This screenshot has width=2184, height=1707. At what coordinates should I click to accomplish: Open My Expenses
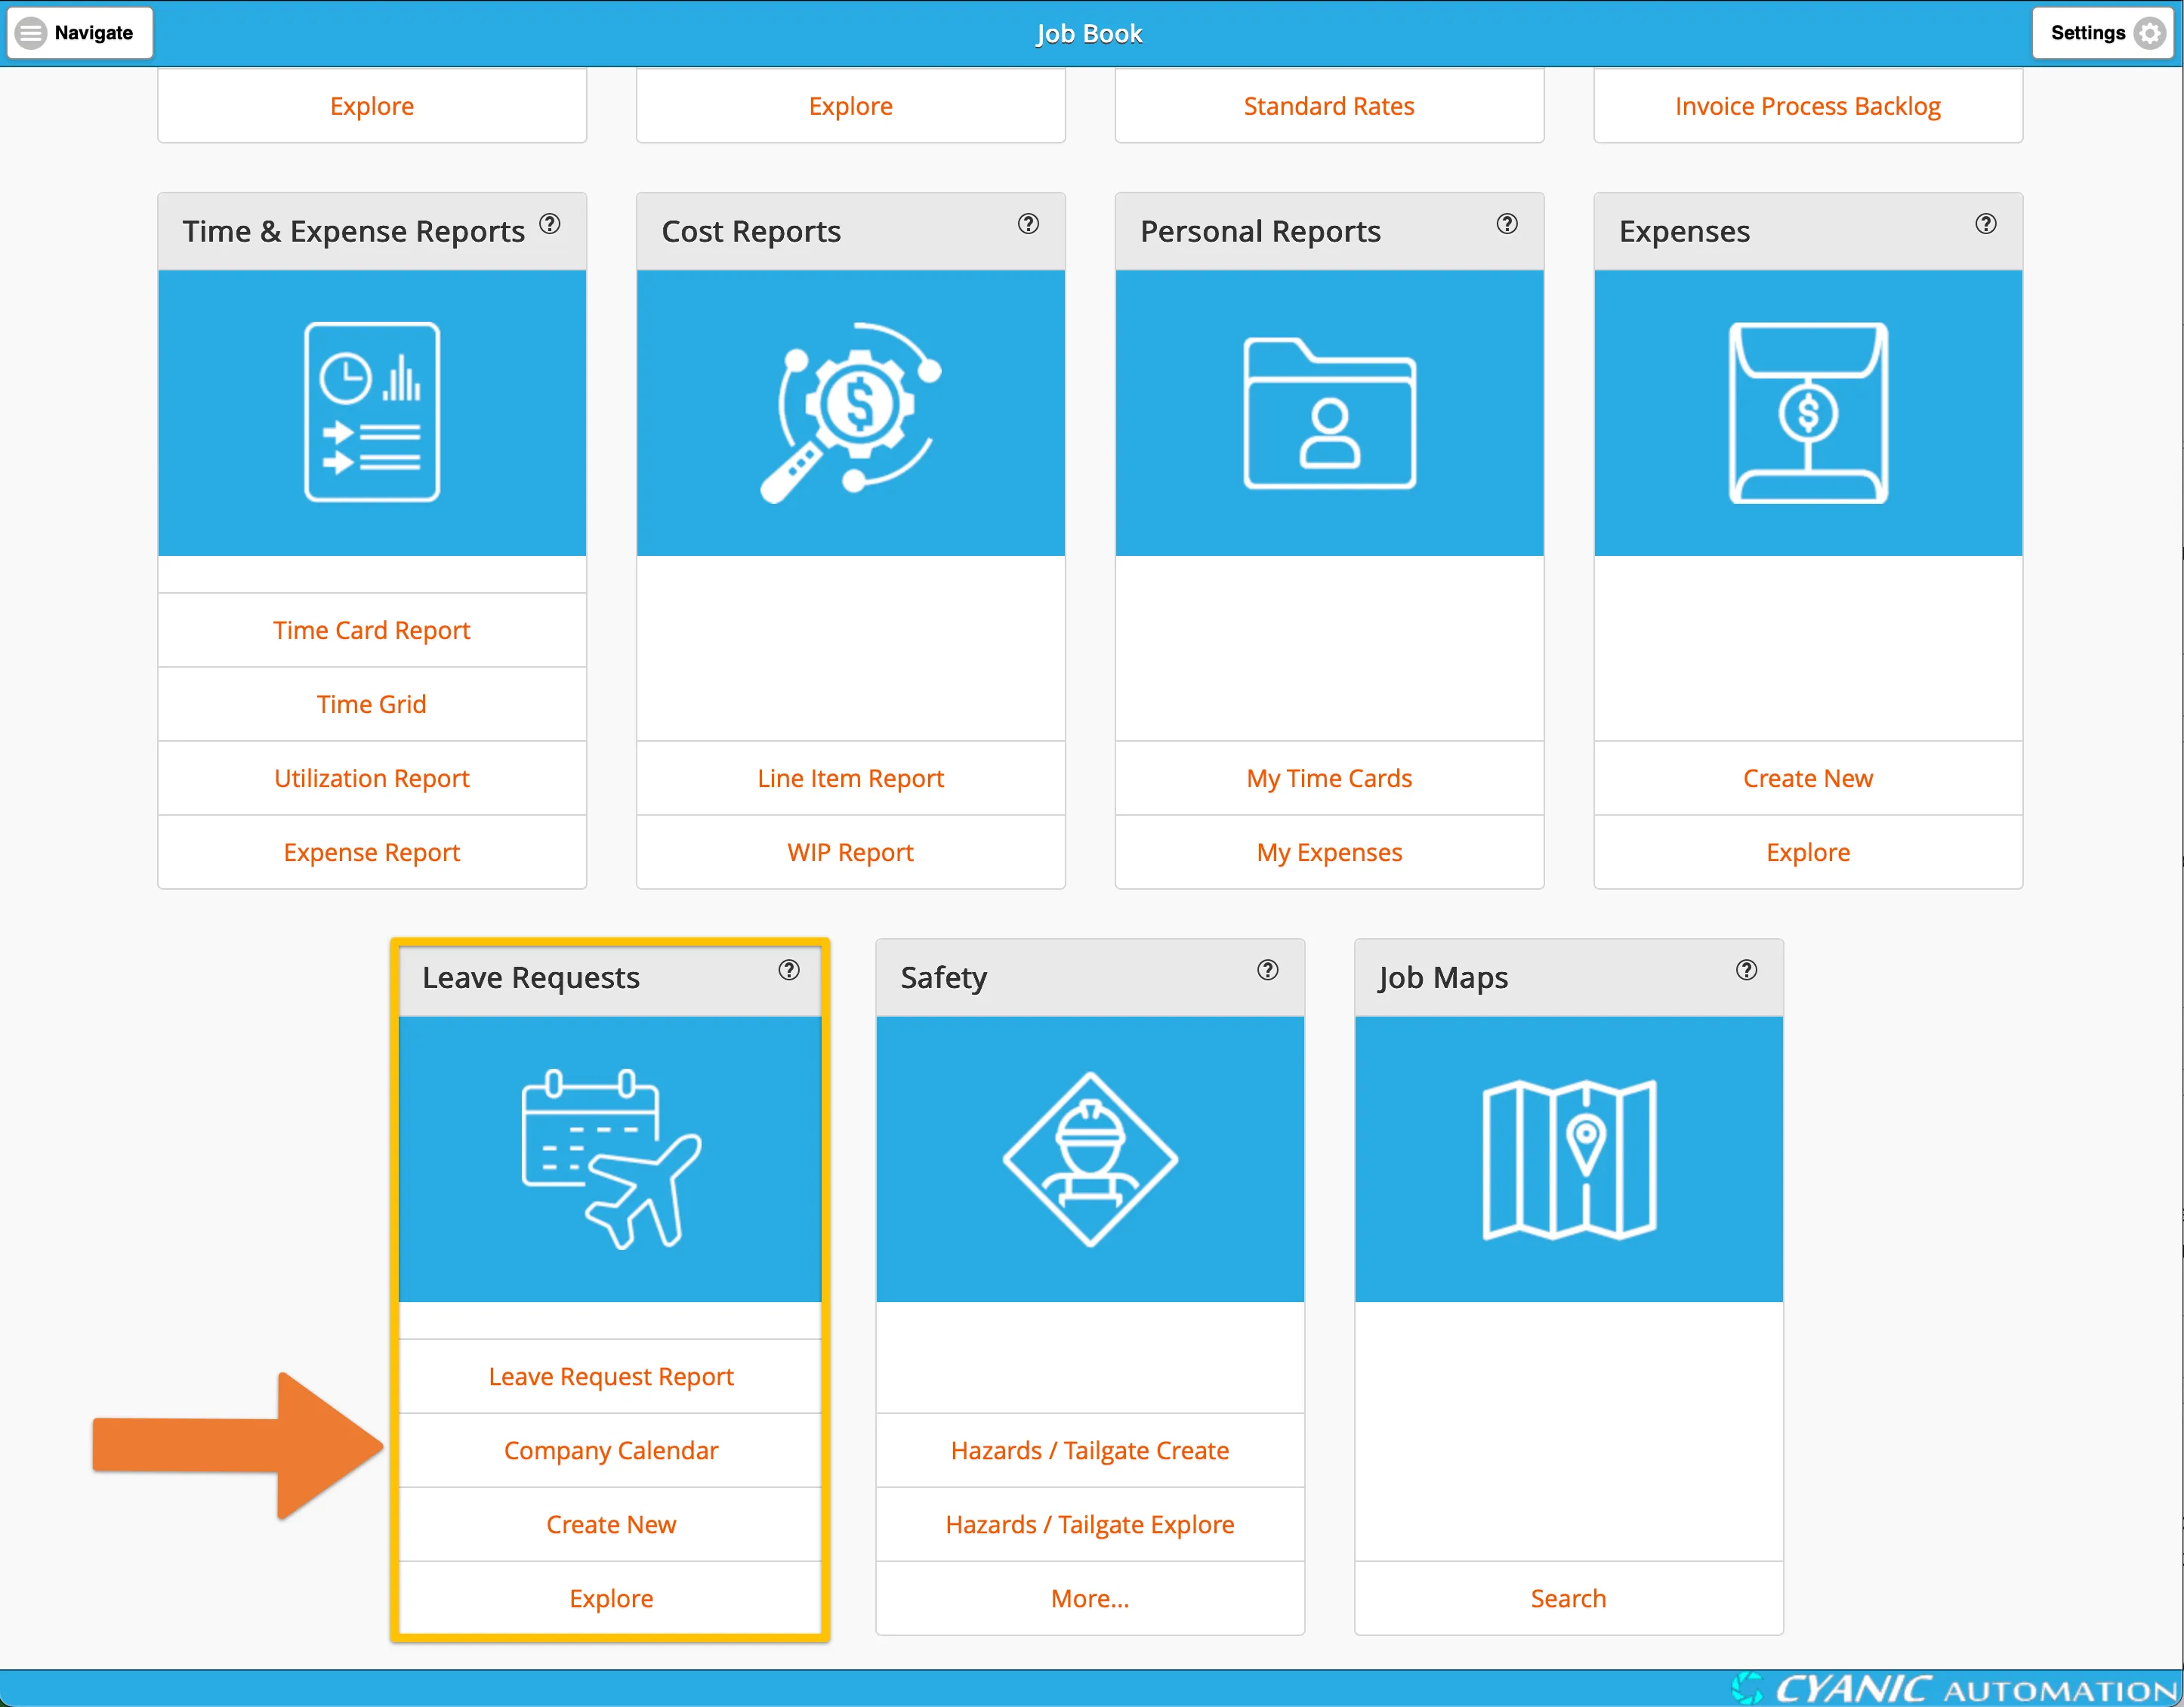point(1329,852)
